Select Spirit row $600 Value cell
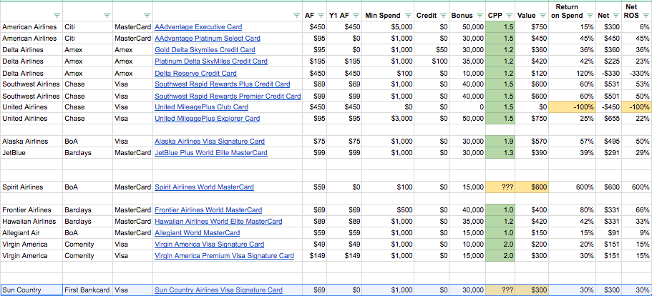 click(532, 187)
